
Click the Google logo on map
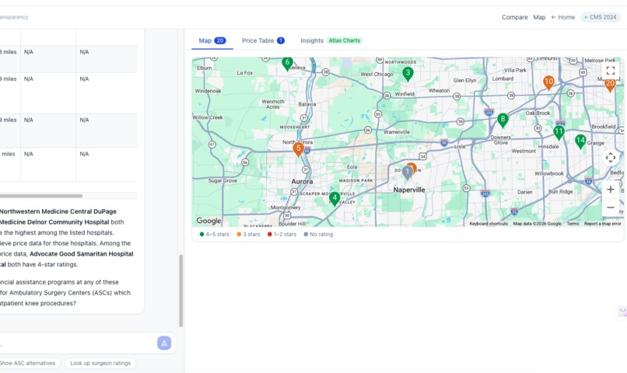point(208,221)
